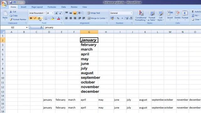Undo the last action

pos(14,2)
